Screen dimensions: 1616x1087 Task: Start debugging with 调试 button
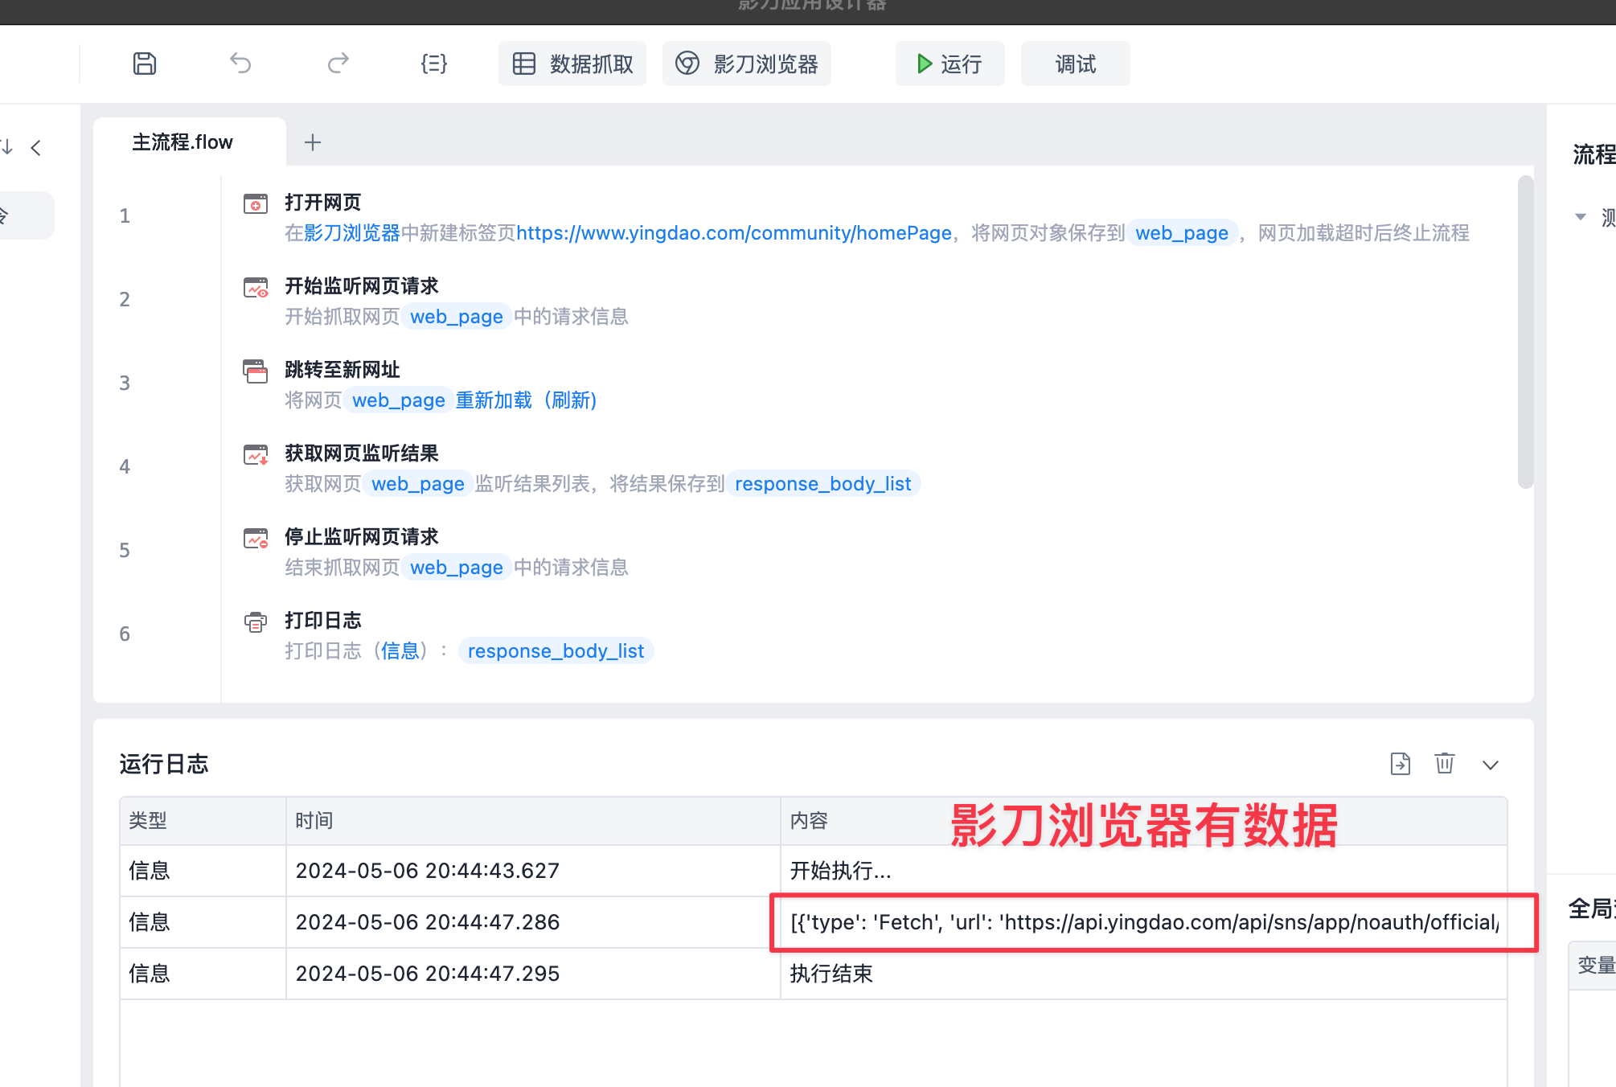click(x=1076, y=64)
